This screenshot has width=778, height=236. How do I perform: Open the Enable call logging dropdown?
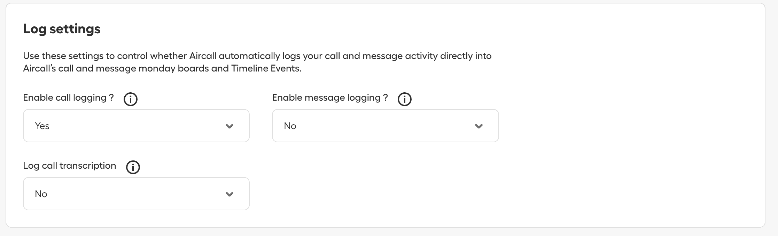click(x=136, y=126)
